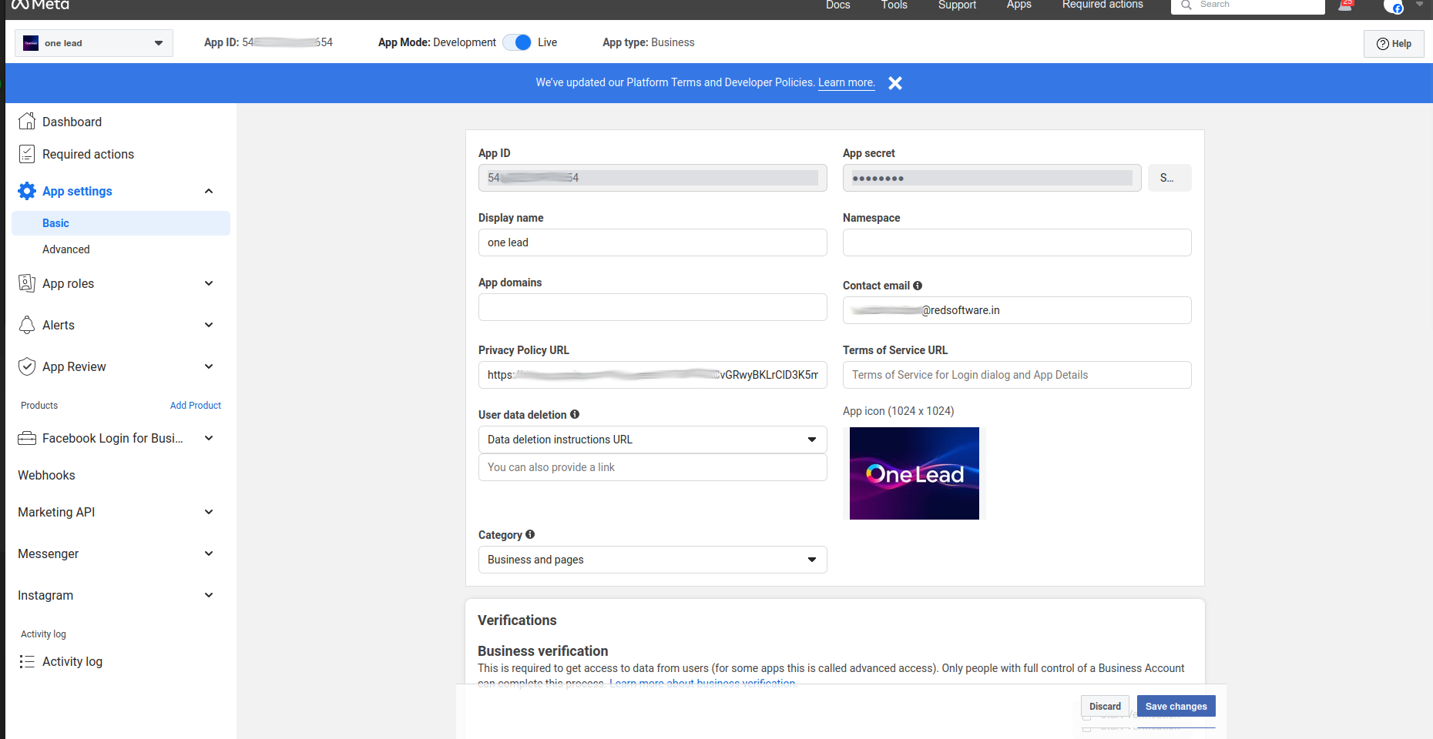
Task: Expand the App roles section
Action: [x=209, y=283]
